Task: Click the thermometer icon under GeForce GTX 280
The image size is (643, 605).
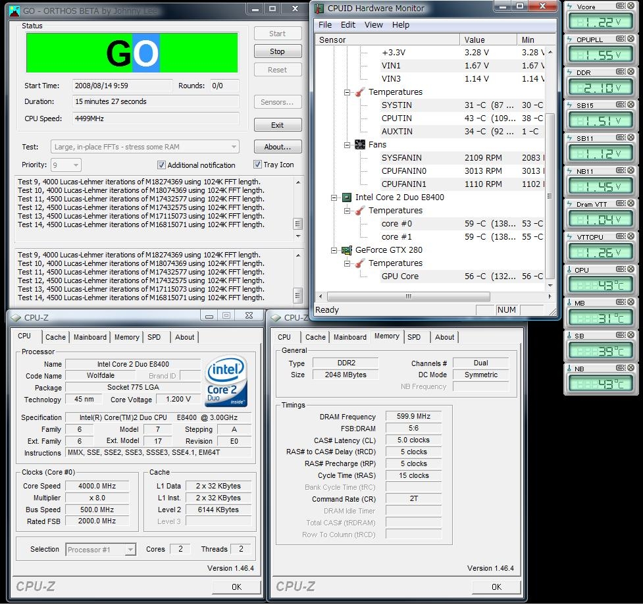Action: (360, 263)
